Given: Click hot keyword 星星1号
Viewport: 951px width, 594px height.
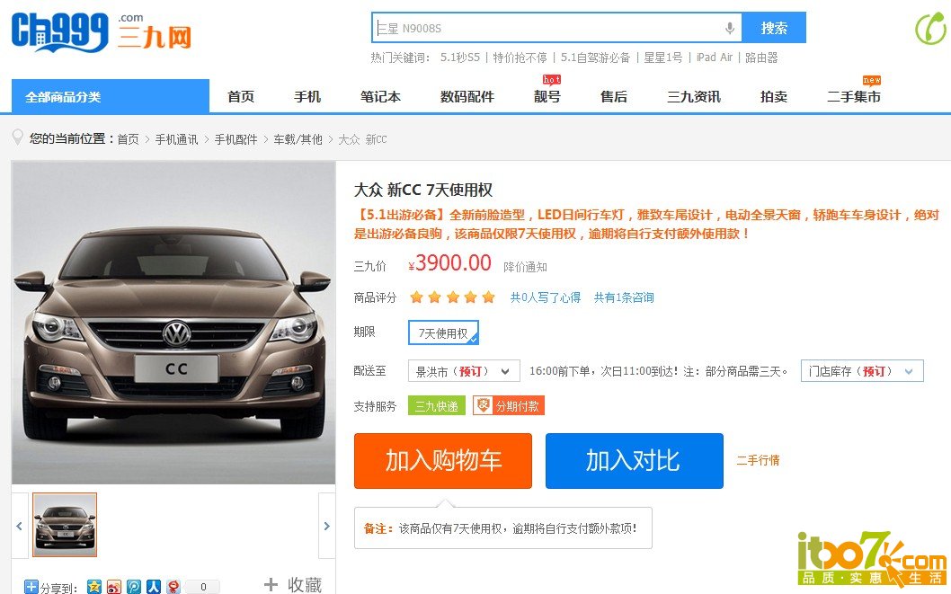Looking at the screenshot, I should click(662, 58).
